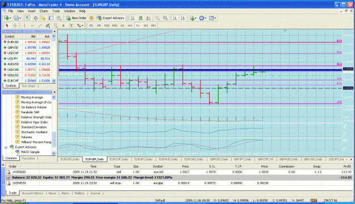Switch to MN monthly timeframe
The height and width of the screenshot is (204, 355).
tap(153, 25)
